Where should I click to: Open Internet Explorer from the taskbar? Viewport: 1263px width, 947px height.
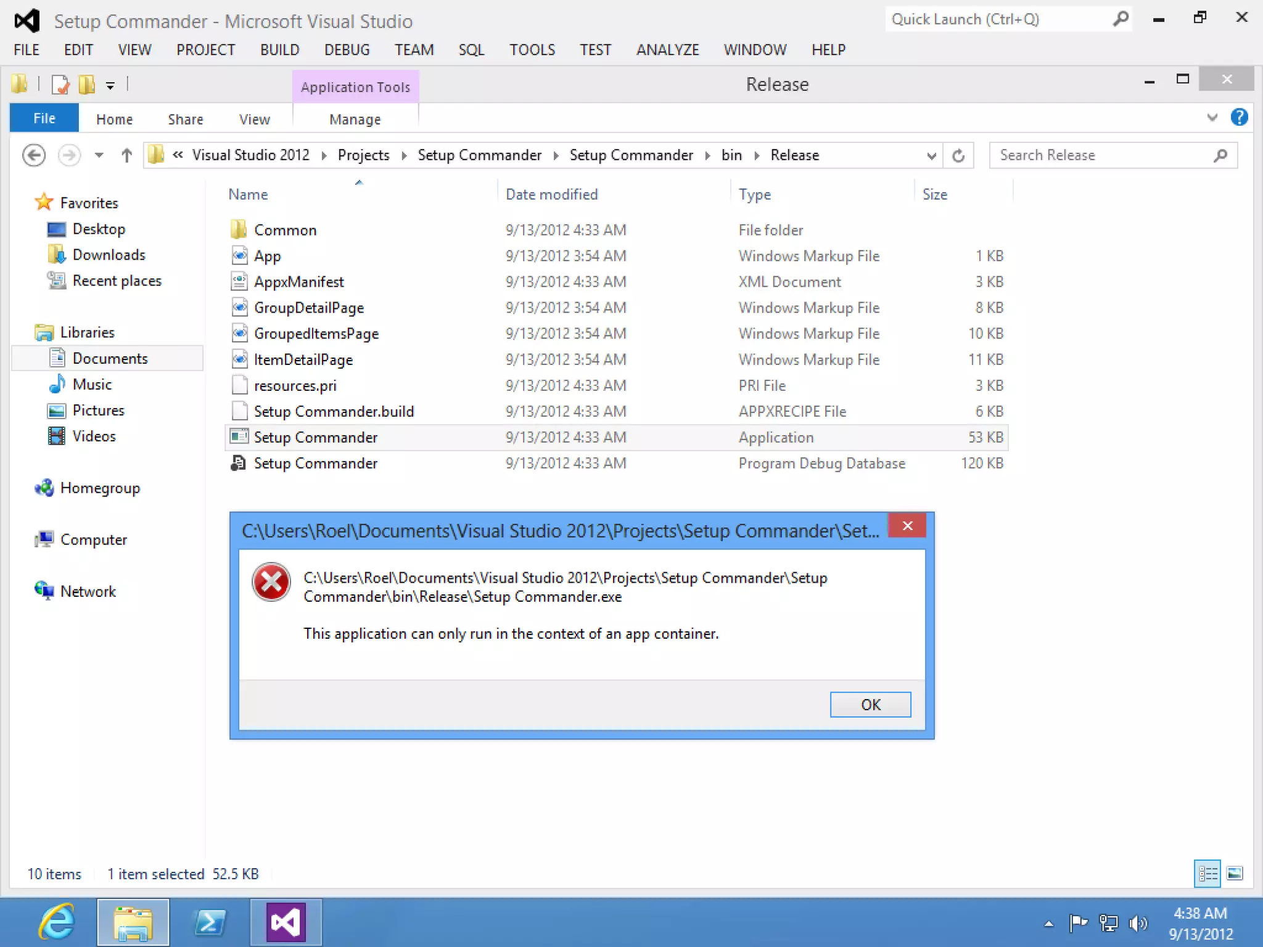point(57,922)
